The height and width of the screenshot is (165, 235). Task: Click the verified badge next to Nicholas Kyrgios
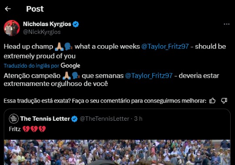click(x=76, y=24)
